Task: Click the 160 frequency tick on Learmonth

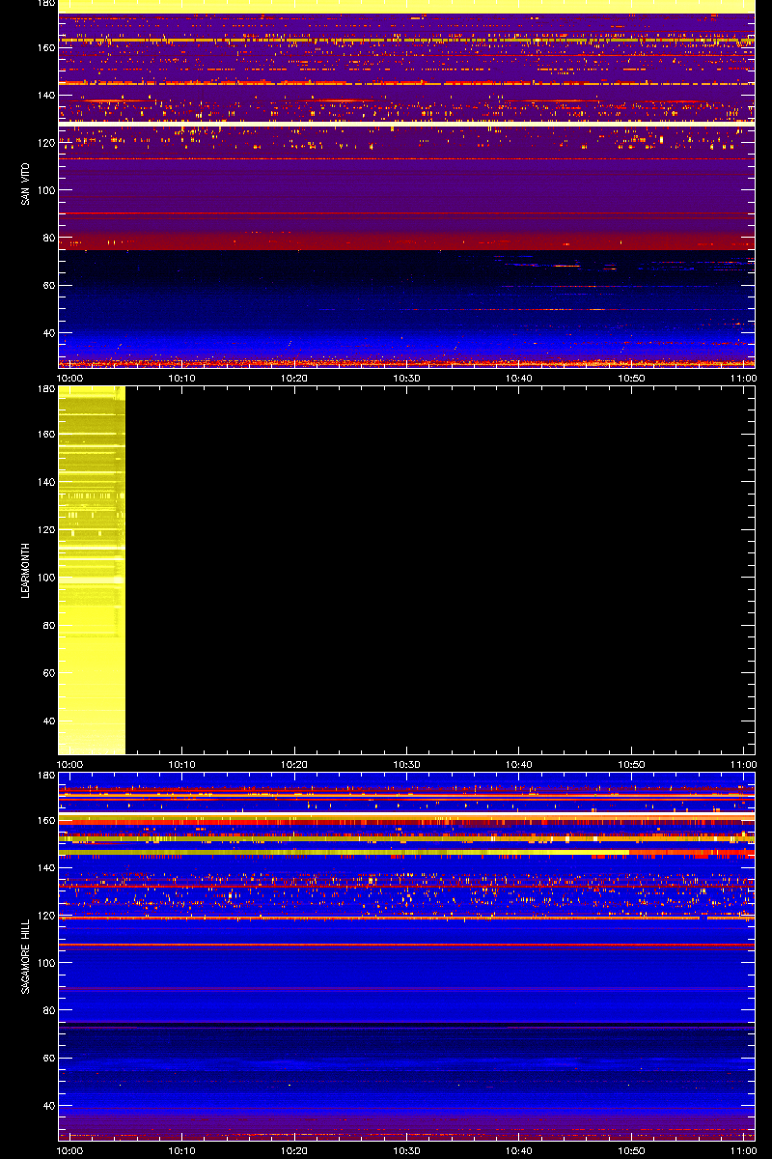Action: point(45,435)
